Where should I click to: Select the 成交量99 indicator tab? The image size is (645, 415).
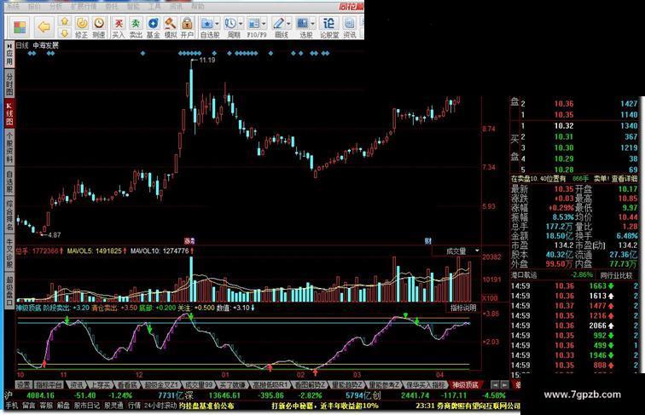tap(198, 385)
